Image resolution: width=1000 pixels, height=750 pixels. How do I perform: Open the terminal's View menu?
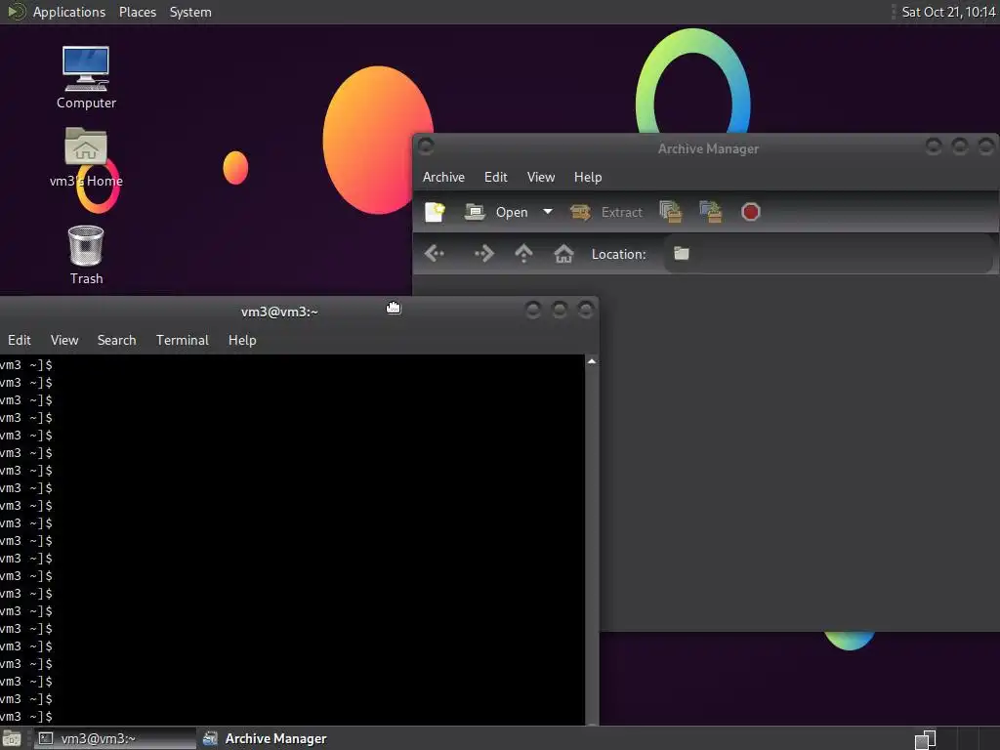pyautogui.click(x=64, y=340)
